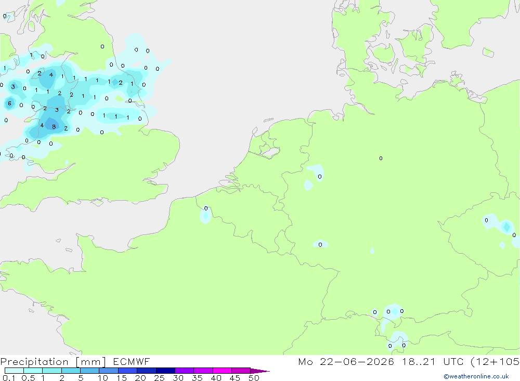Click the magenta swatch between 40 and 45
The image size is (520, 381).
point(222,371)
